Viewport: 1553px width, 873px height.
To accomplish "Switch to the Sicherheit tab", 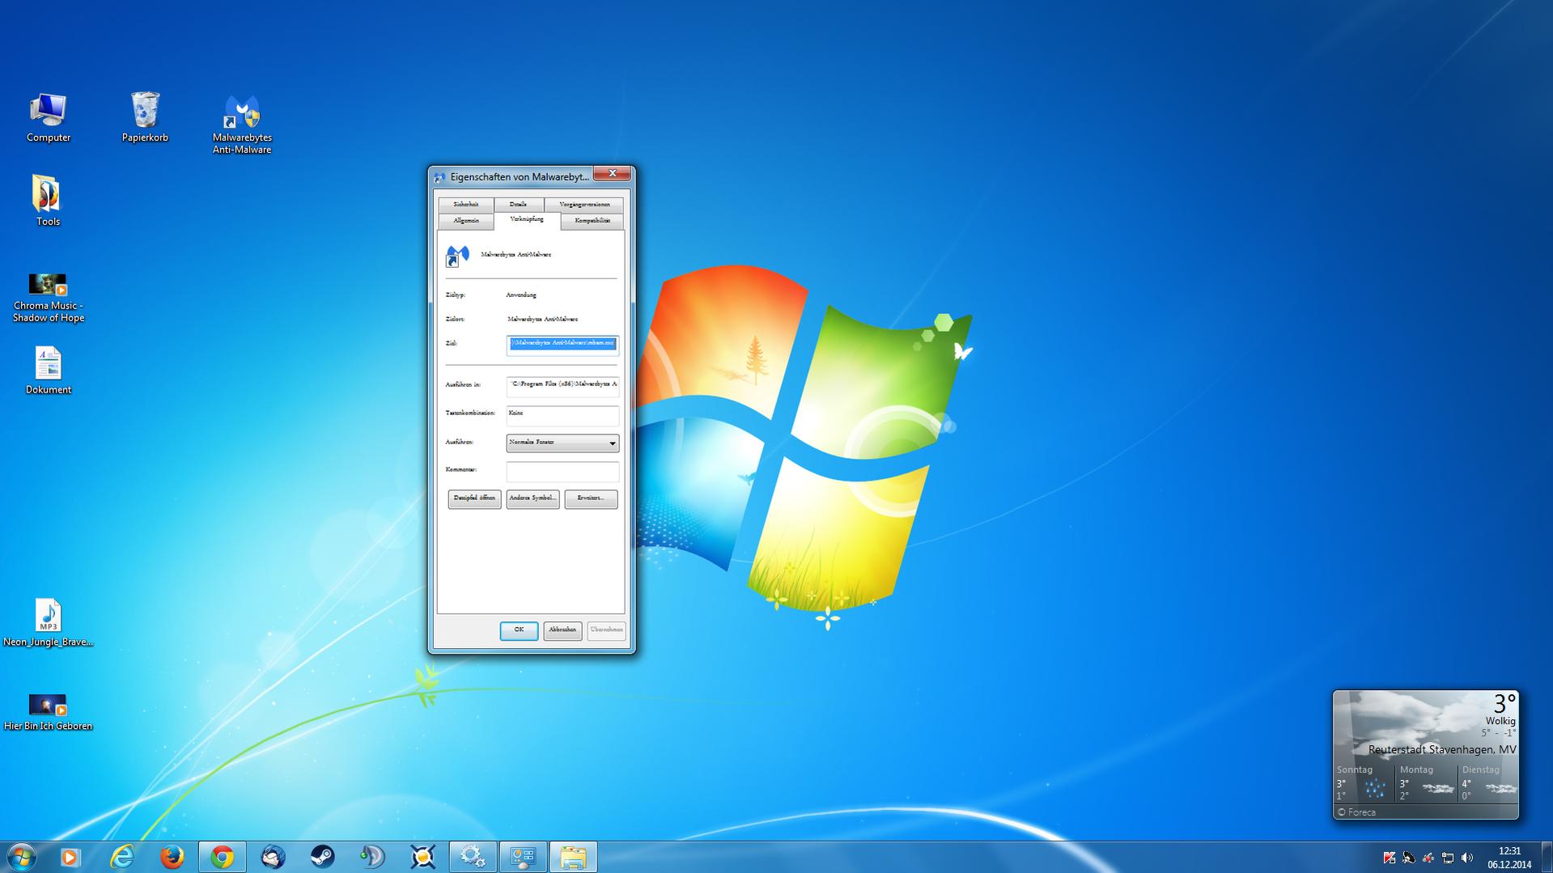I will [466, 205].
